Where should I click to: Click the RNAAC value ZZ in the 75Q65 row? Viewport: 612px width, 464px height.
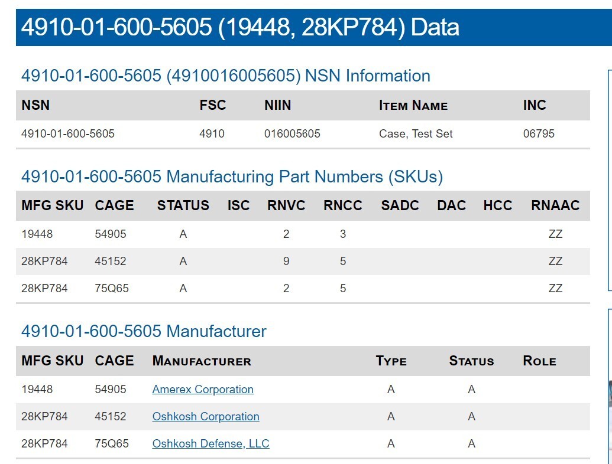[x=555, y=289]
